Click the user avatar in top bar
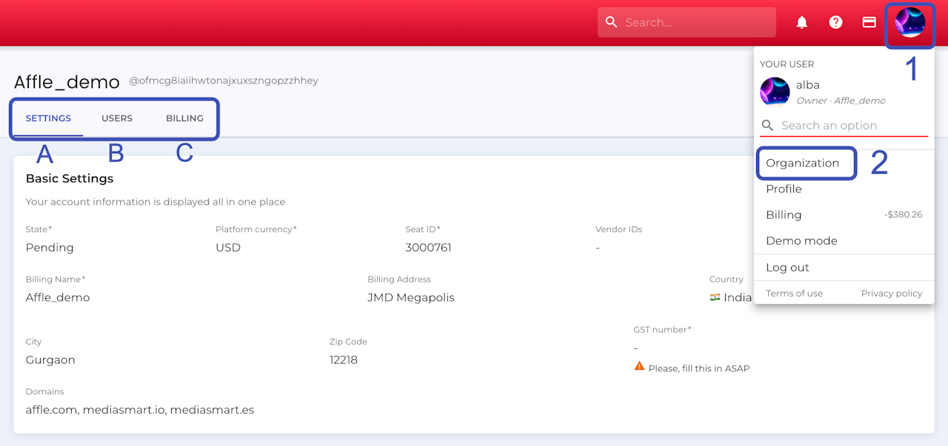The width and height of the screenshot is (948, 446). pos(910,22)
